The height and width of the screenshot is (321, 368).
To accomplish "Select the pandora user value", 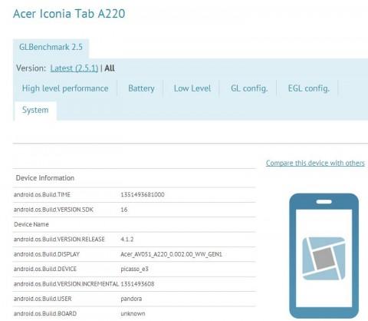I will tap(131, 299).
